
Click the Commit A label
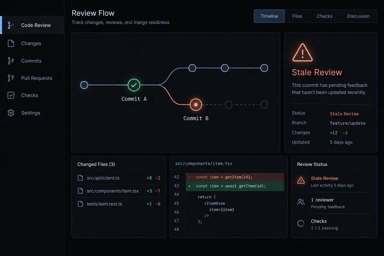click(x=134, y=99)
